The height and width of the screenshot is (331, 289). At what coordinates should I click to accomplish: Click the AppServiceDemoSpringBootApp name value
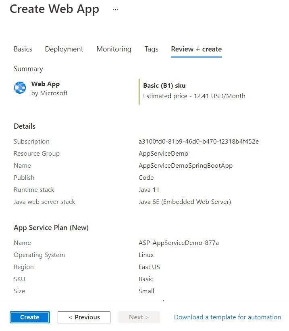pyautogui.click(x=185, y=166)
